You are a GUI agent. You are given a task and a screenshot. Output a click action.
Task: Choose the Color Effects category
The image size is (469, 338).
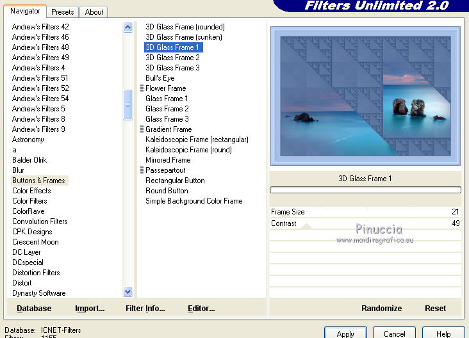(31, 191)
